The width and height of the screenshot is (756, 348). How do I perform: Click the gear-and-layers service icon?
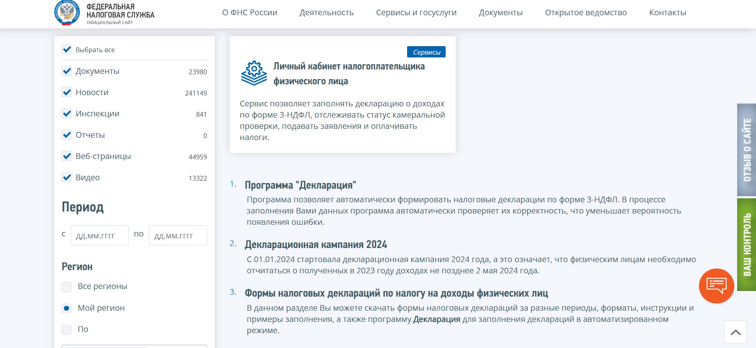tap(254, 73)
